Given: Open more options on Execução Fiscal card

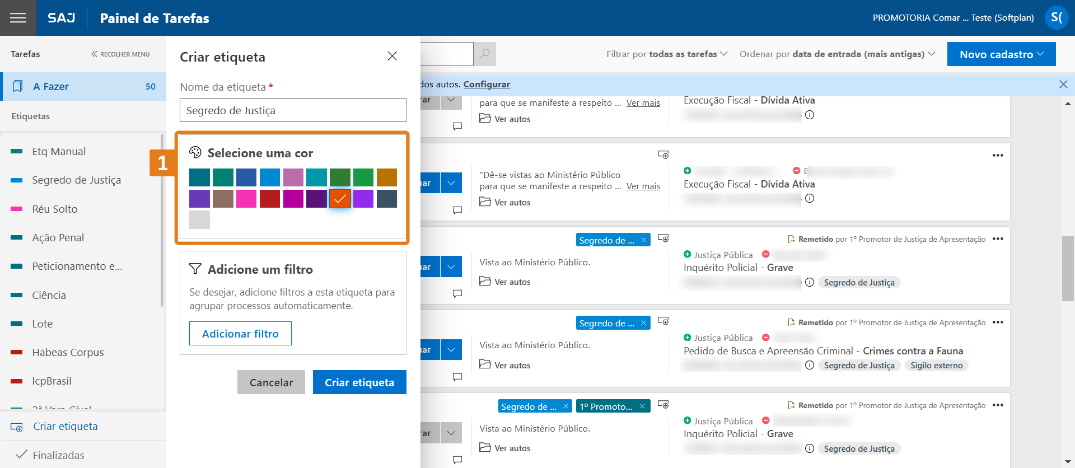Looking at the screenshot, I should (997, 156).
